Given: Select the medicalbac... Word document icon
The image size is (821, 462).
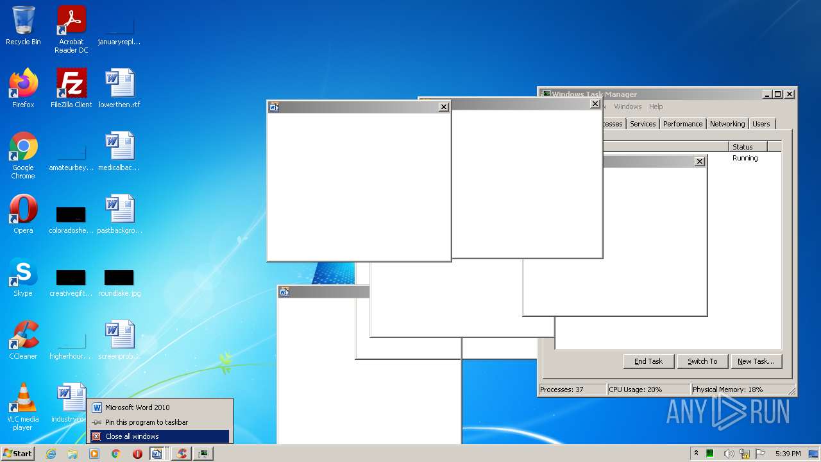Looking at the screenshot, I should point(119,151).
